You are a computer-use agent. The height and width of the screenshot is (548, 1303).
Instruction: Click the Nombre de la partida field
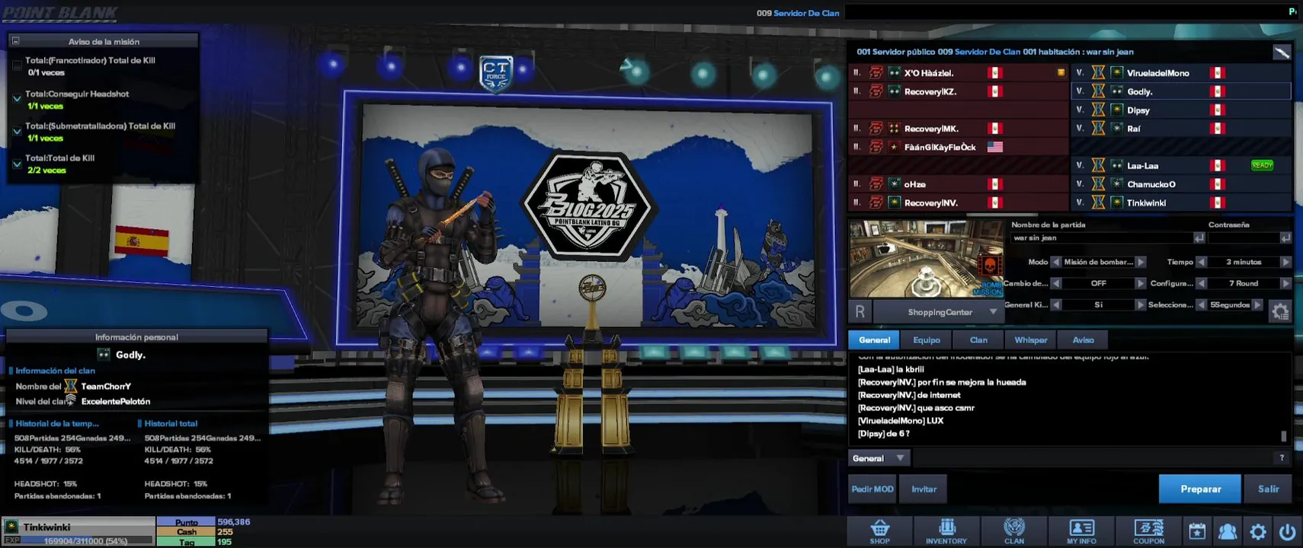pos(1101,238)
